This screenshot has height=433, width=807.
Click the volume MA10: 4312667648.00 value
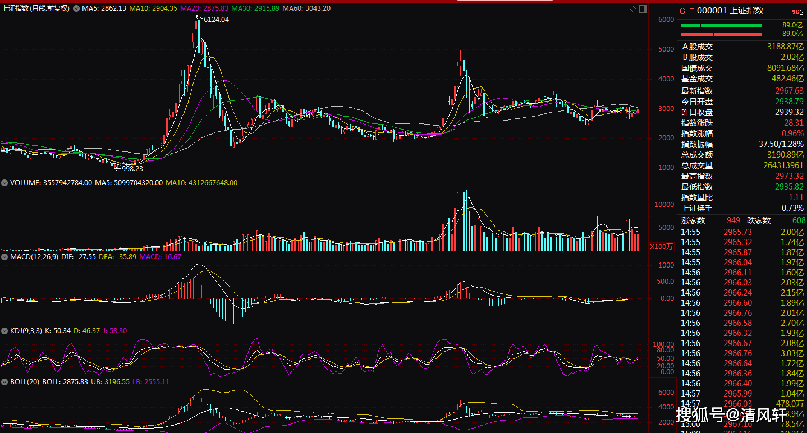[201, 183]
